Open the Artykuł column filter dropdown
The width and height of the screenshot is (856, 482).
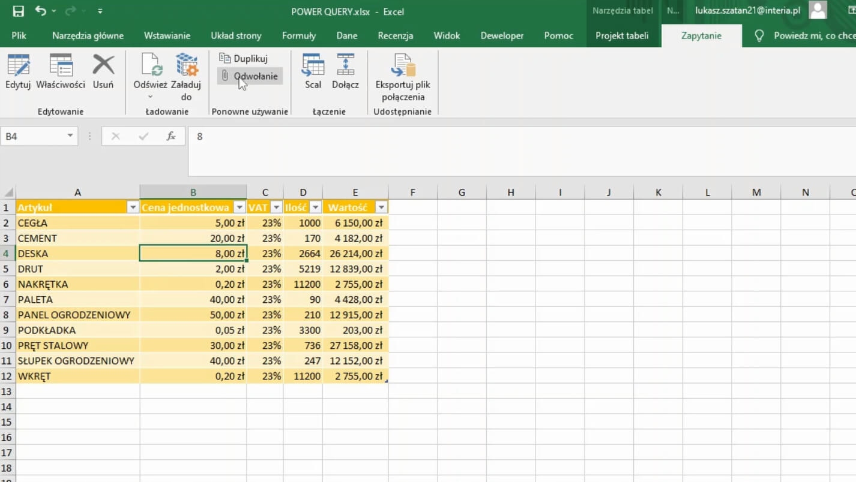[x=133, y=207]
